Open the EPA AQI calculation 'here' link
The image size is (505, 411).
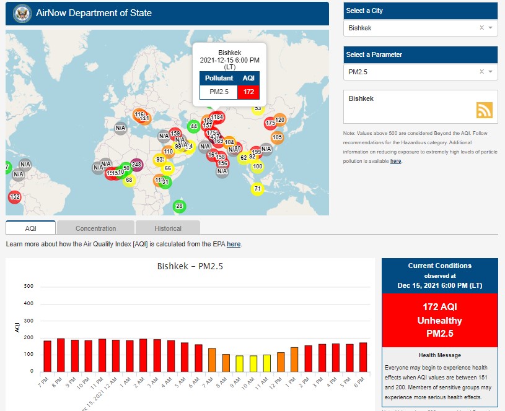pyautogui.click(x=234, y=244)
